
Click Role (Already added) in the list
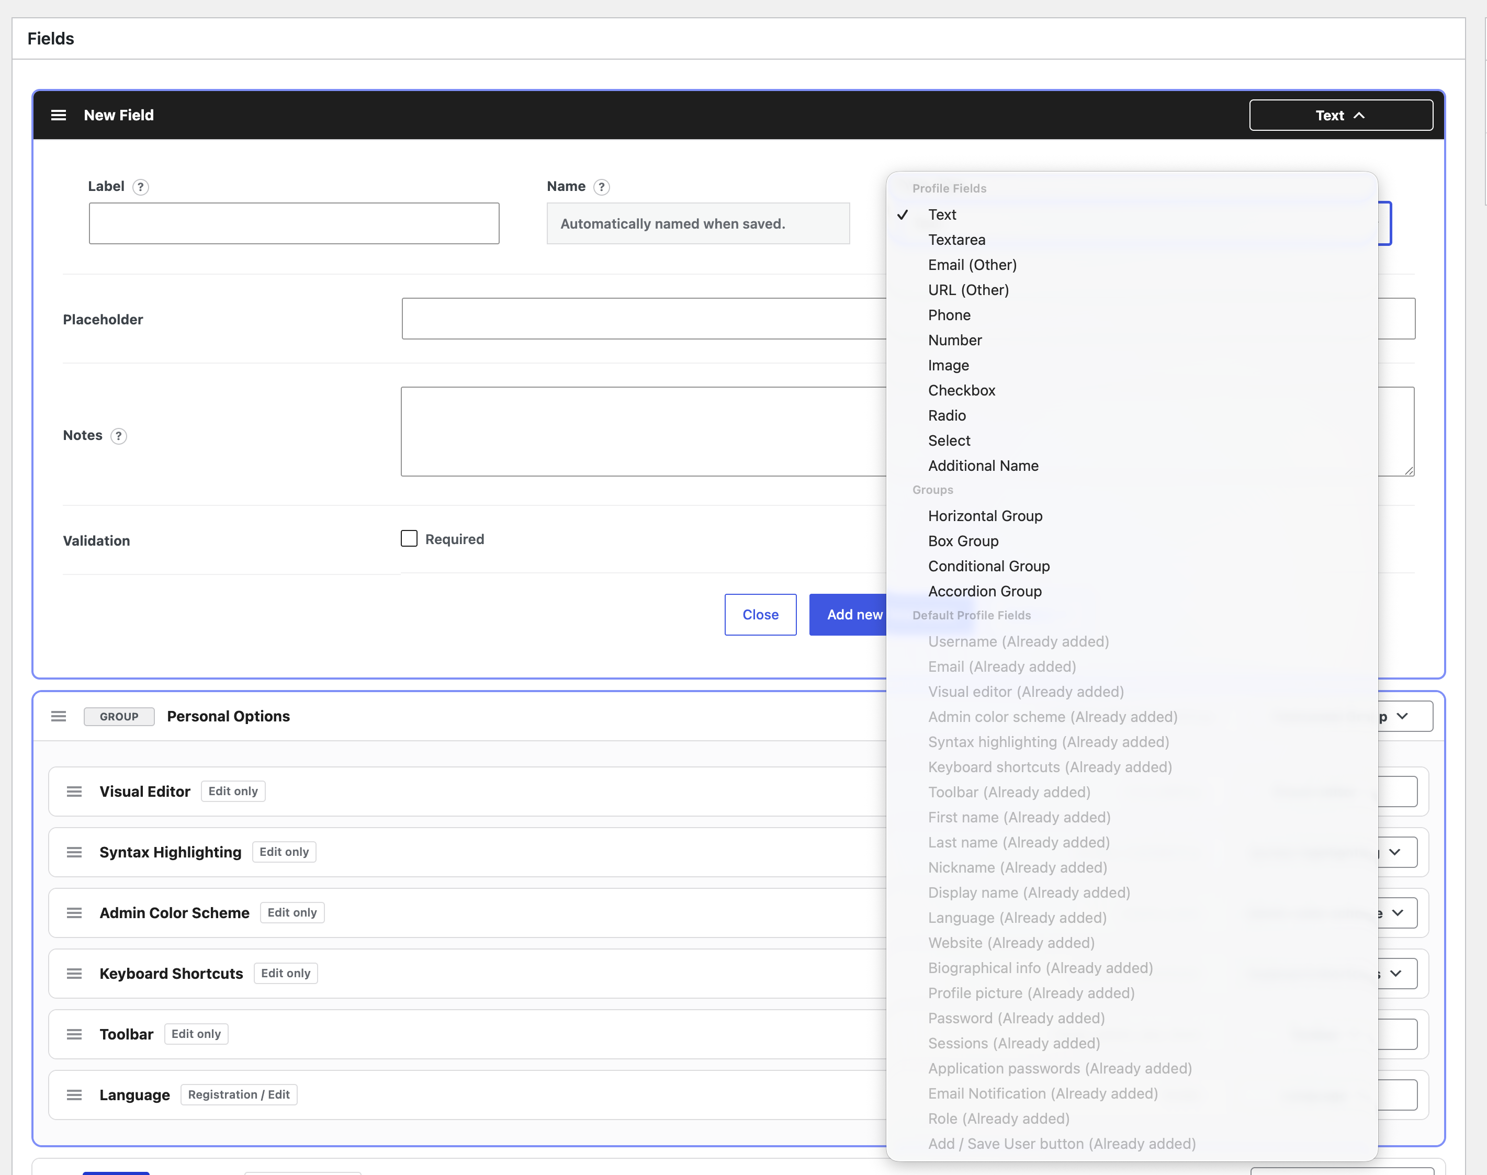click(1132, 1118)
